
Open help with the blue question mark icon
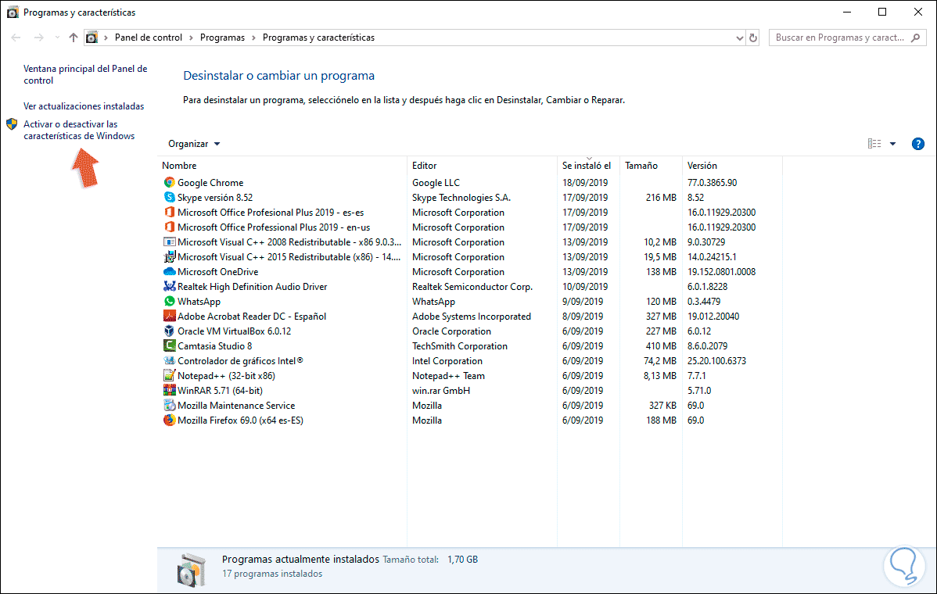pyautogui.click(x=918, y=144)
